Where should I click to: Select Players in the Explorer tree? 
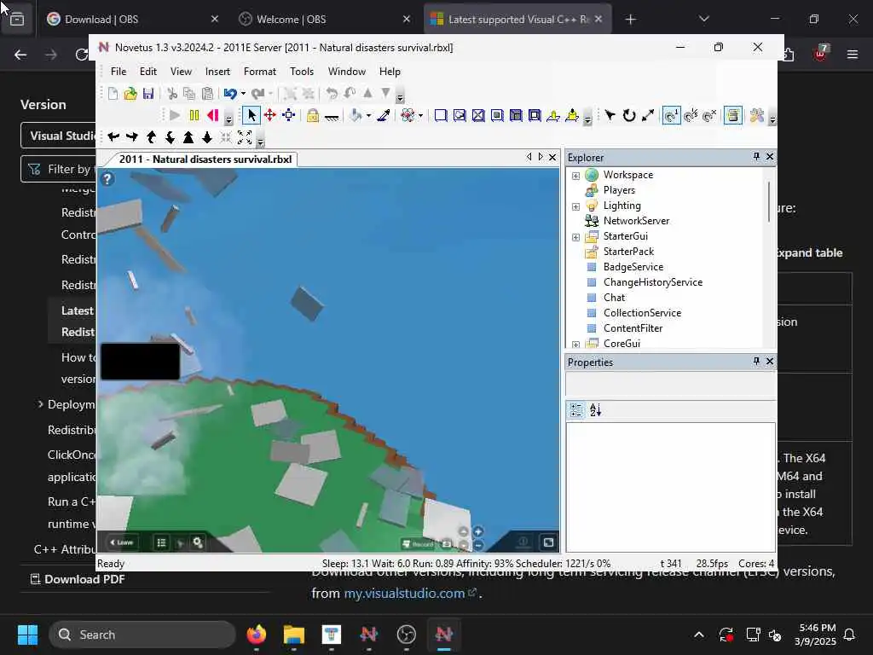point(619,190)
